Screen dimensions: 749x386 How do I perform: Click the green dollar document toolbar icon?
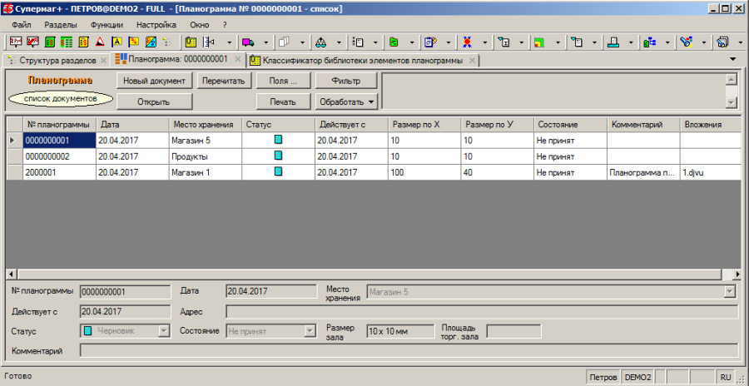pos(50,42)
